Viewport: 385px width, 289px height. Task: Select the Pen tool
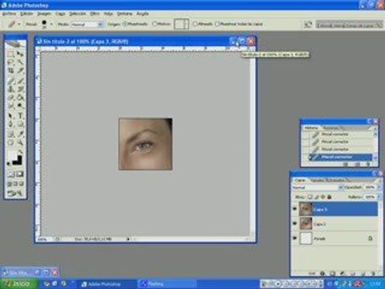click(10, 124)
